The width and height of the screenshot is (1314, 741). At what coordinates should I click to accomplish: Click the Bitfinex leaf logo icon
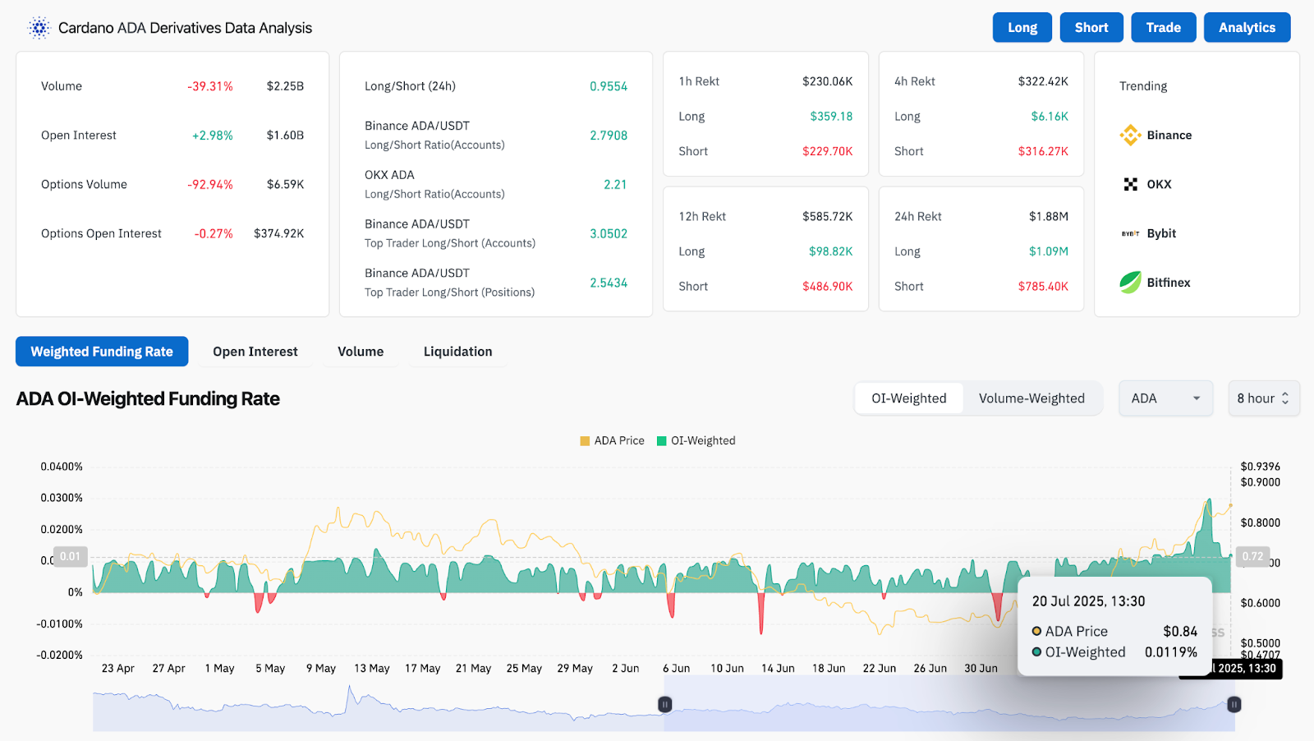1130,283
